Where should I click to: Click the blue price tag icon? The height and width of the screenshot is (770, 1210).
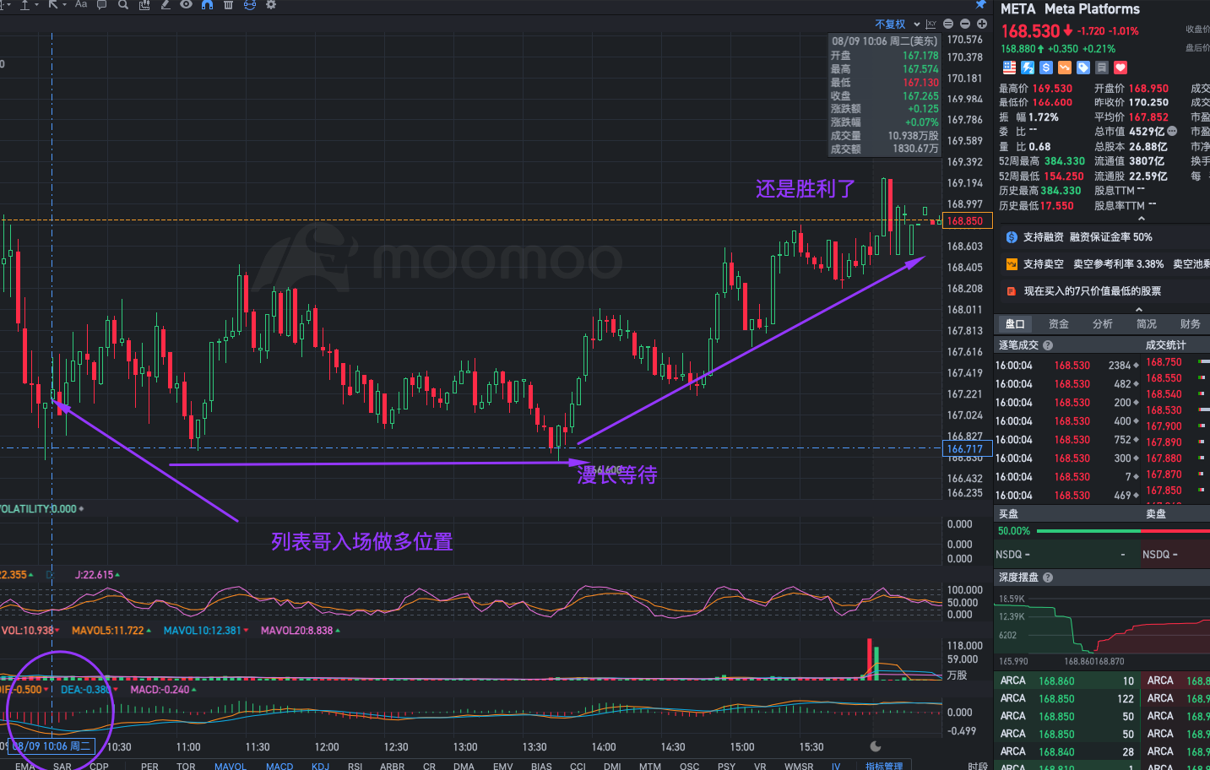click(x=1083, y=68)
